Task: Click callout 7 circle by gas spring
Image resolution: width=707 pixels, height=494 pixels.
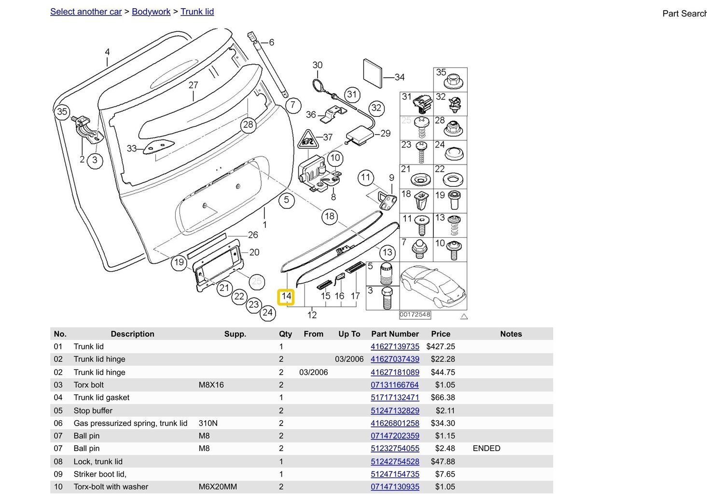Action: coord(293,105)
